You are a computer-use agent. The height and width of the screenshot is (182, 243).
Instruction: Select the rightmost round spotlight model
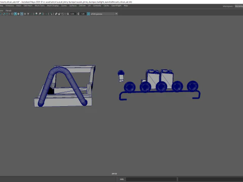coord(192,86)
